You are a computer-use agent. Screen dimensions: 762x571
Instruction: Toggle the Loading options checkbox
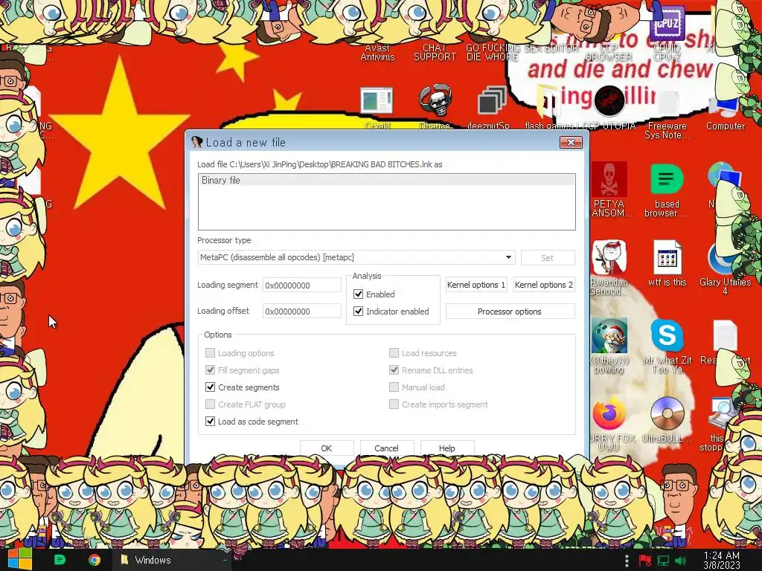click(210, 352)
